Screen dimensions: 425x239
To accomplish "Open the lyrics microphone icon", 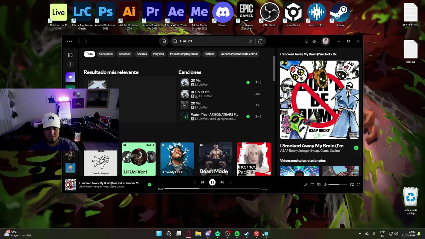I will coord(306,185).
